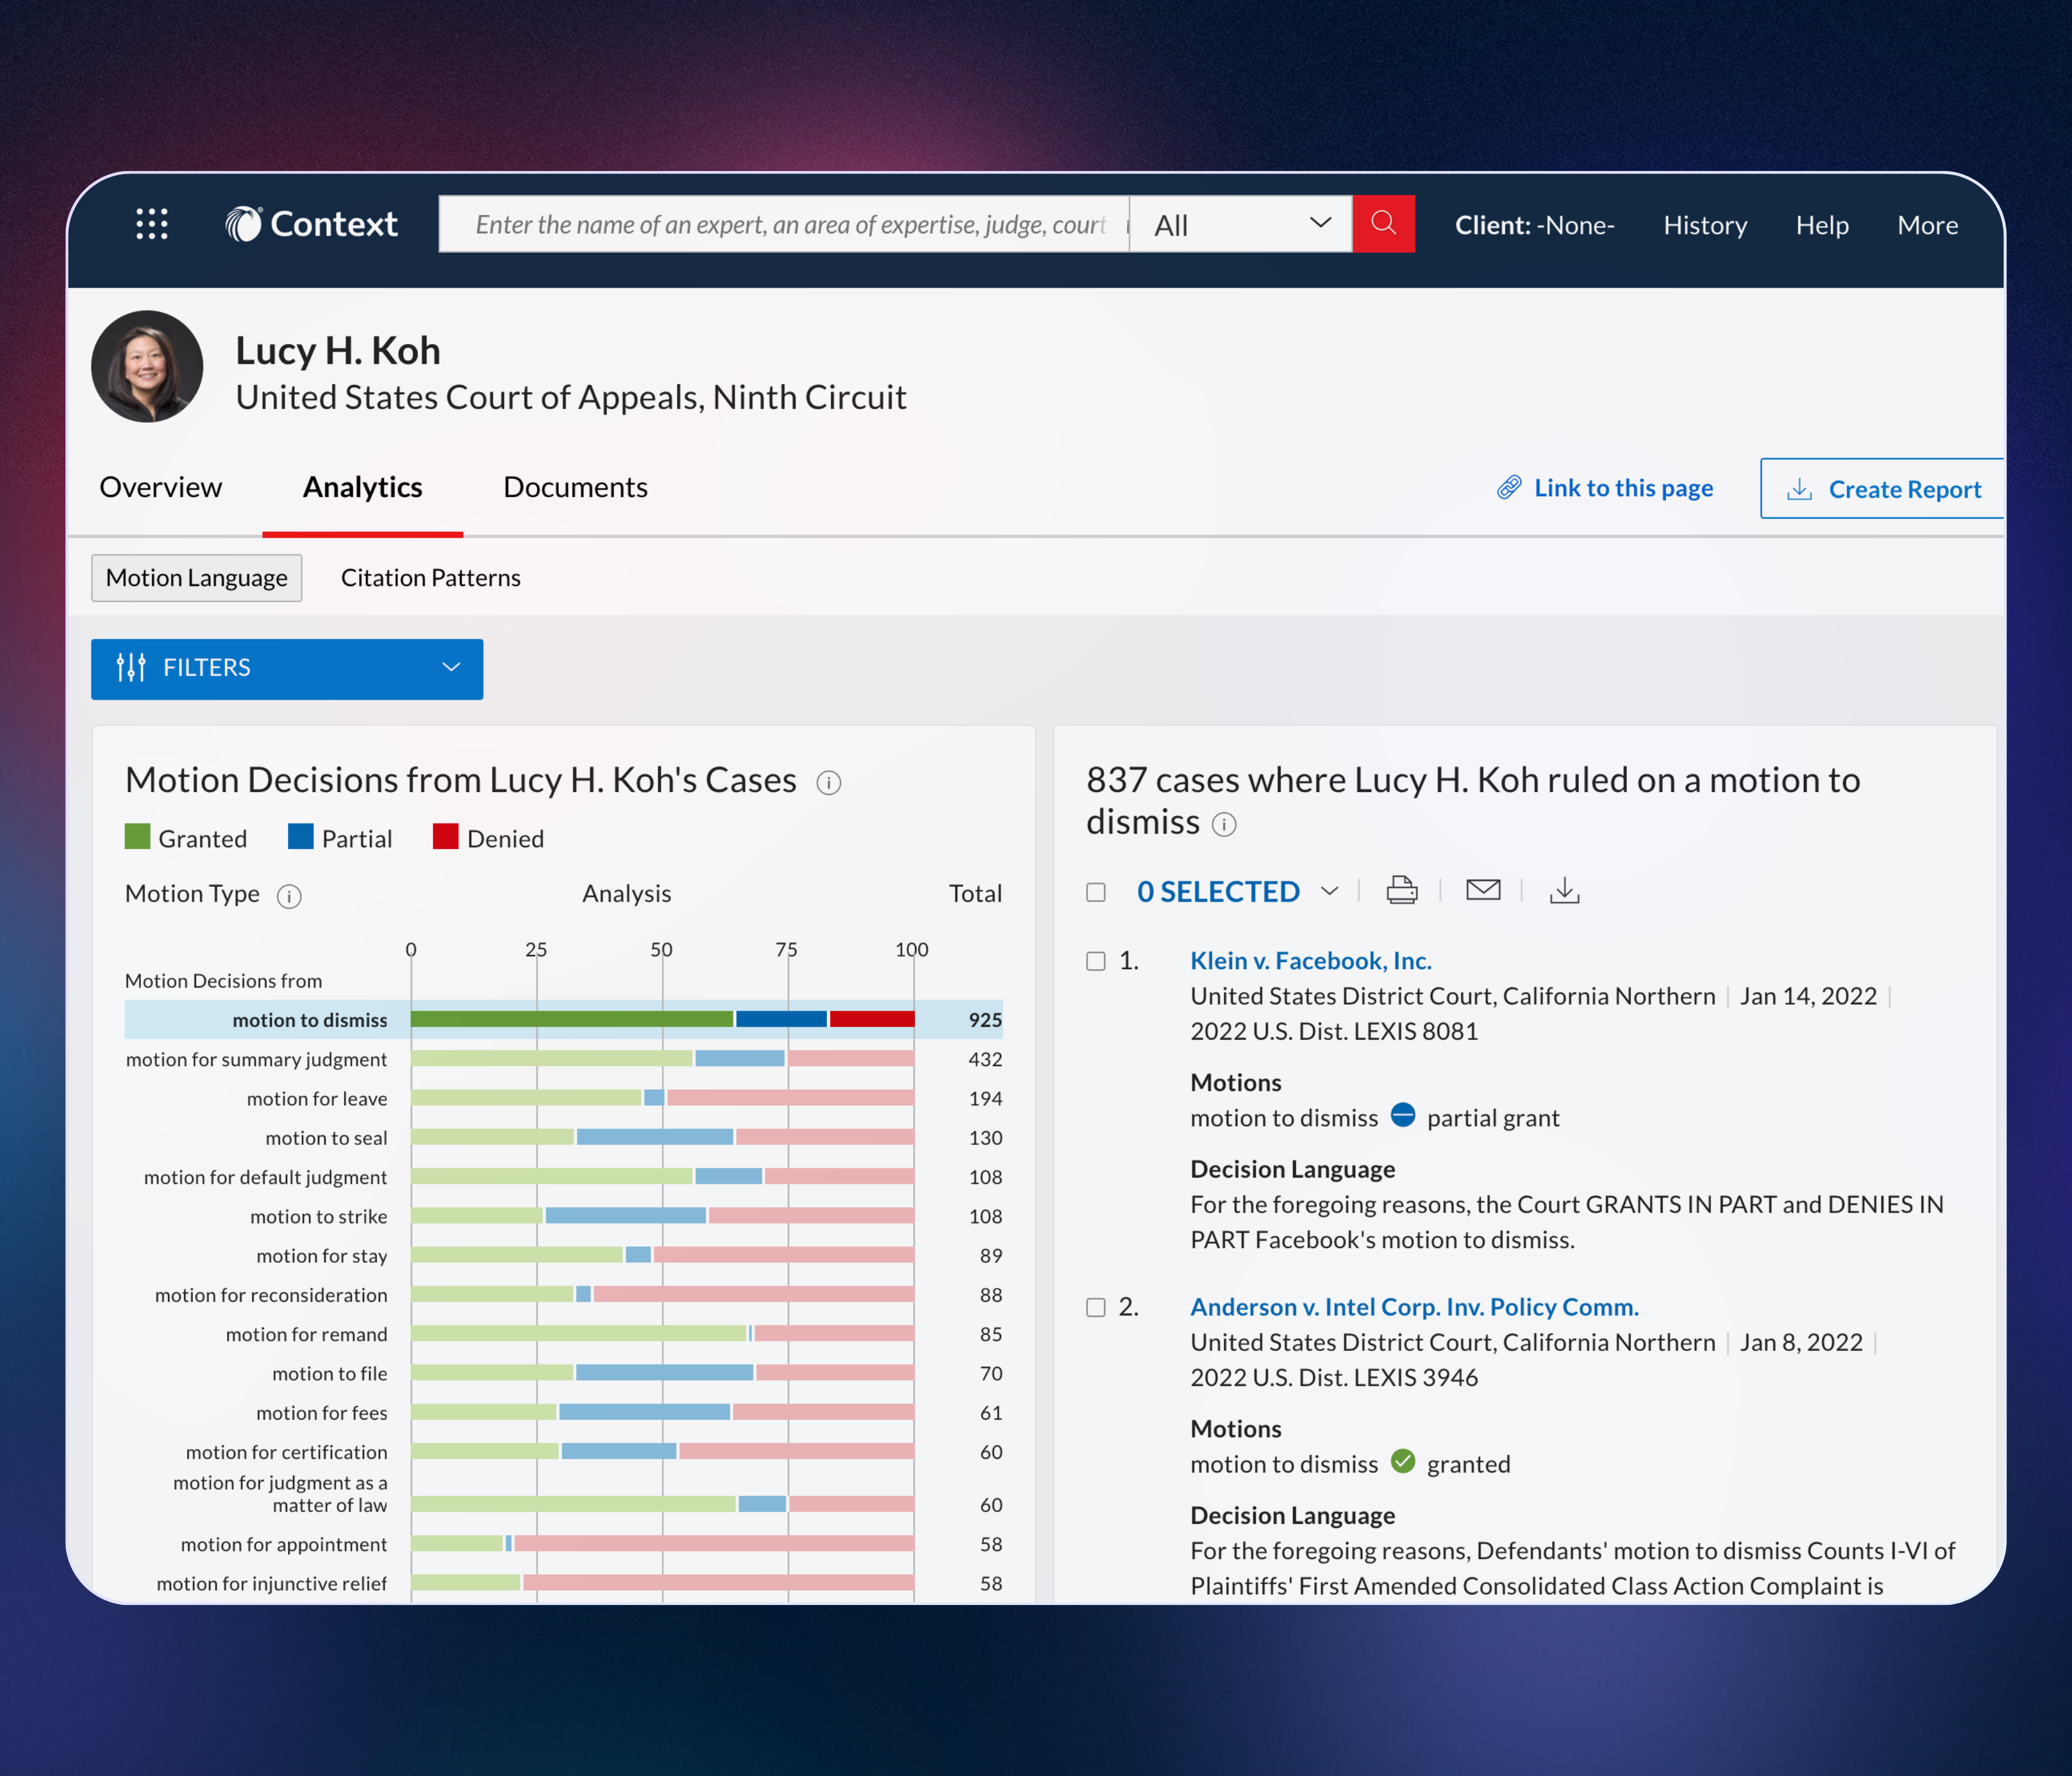Click the Create Report button
Viewport: 2072px width, 1776px height.
pyautogui.click(x=1882, y=489)
